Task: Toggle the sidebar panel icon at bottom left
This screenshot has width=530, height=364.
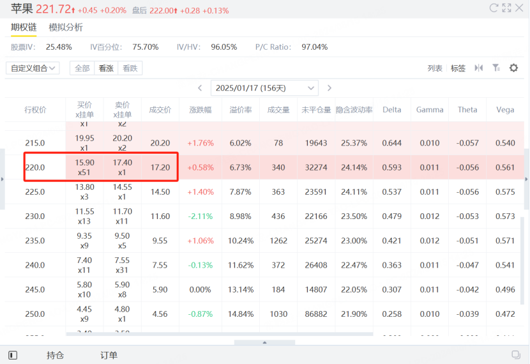Action: 13,355
